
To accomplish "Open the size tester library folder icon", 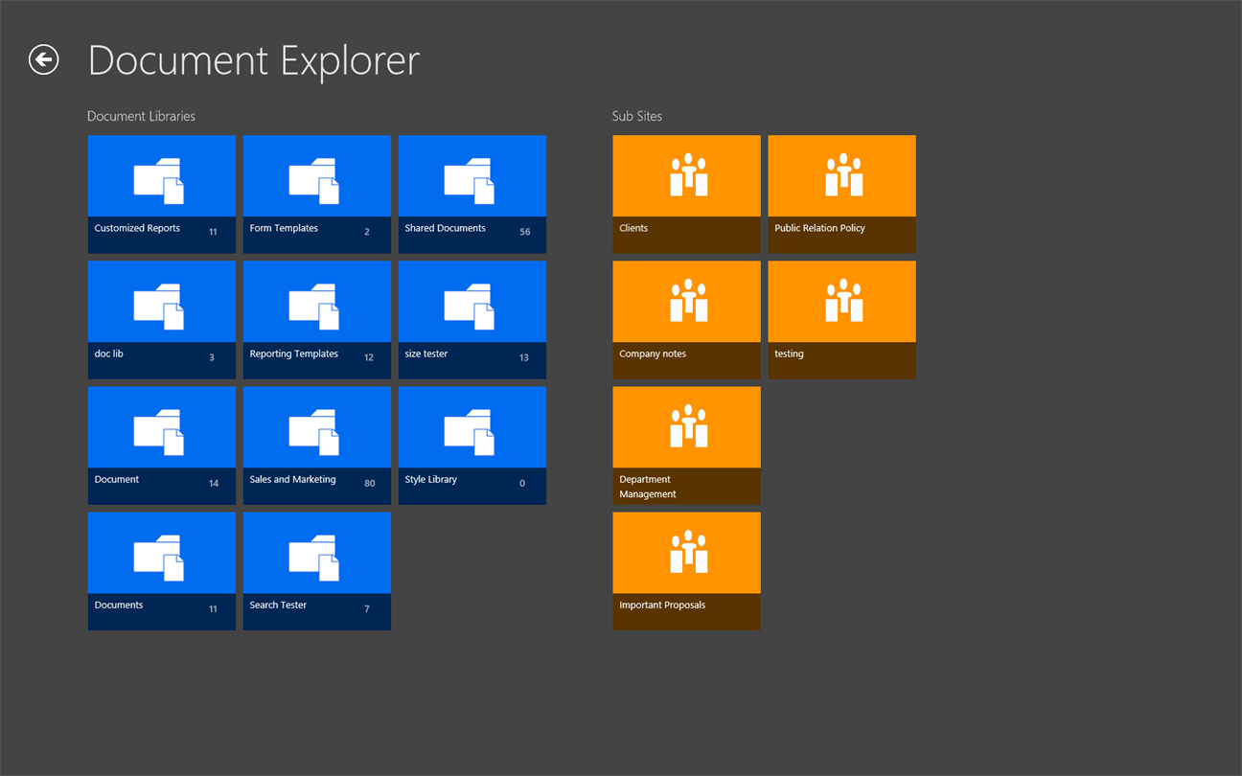I will coord(470,306).
